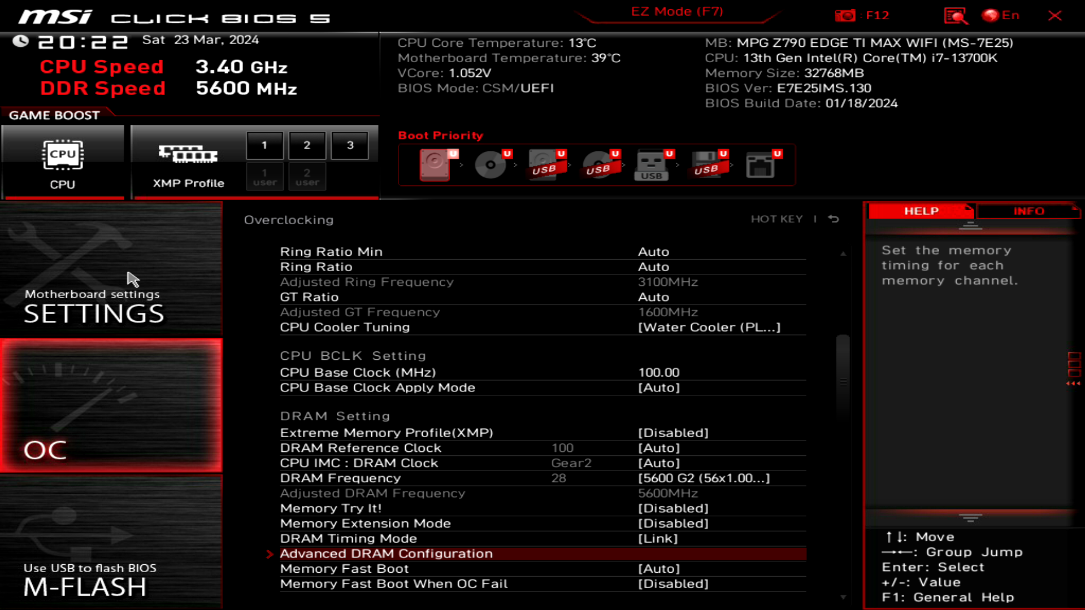Screen dimensions: 1085x610
Task: Click the Adjusted Ring Frequency 3100MHz value
Action: click(x=668, y=282)
